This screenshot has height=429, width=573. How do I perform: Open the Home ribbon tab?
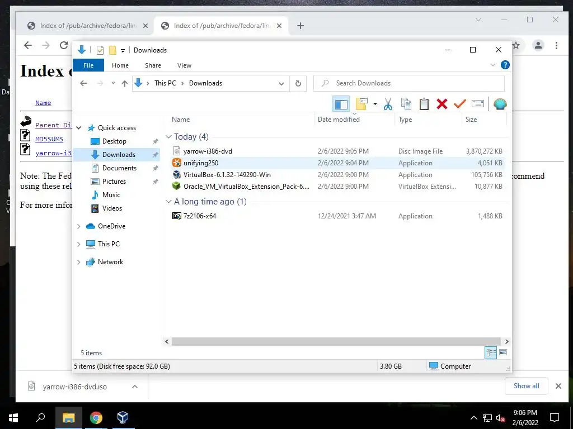120,65
